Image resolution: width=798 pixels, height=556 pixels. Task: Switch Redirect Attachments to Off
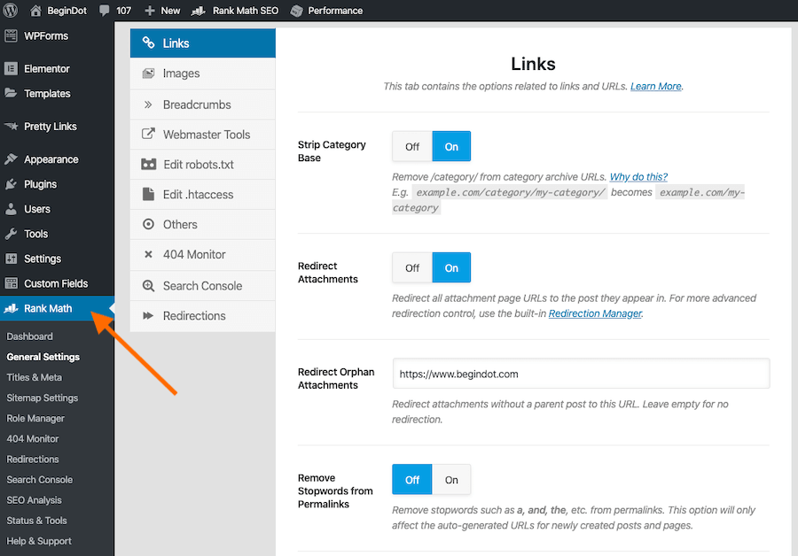point(412,268)
